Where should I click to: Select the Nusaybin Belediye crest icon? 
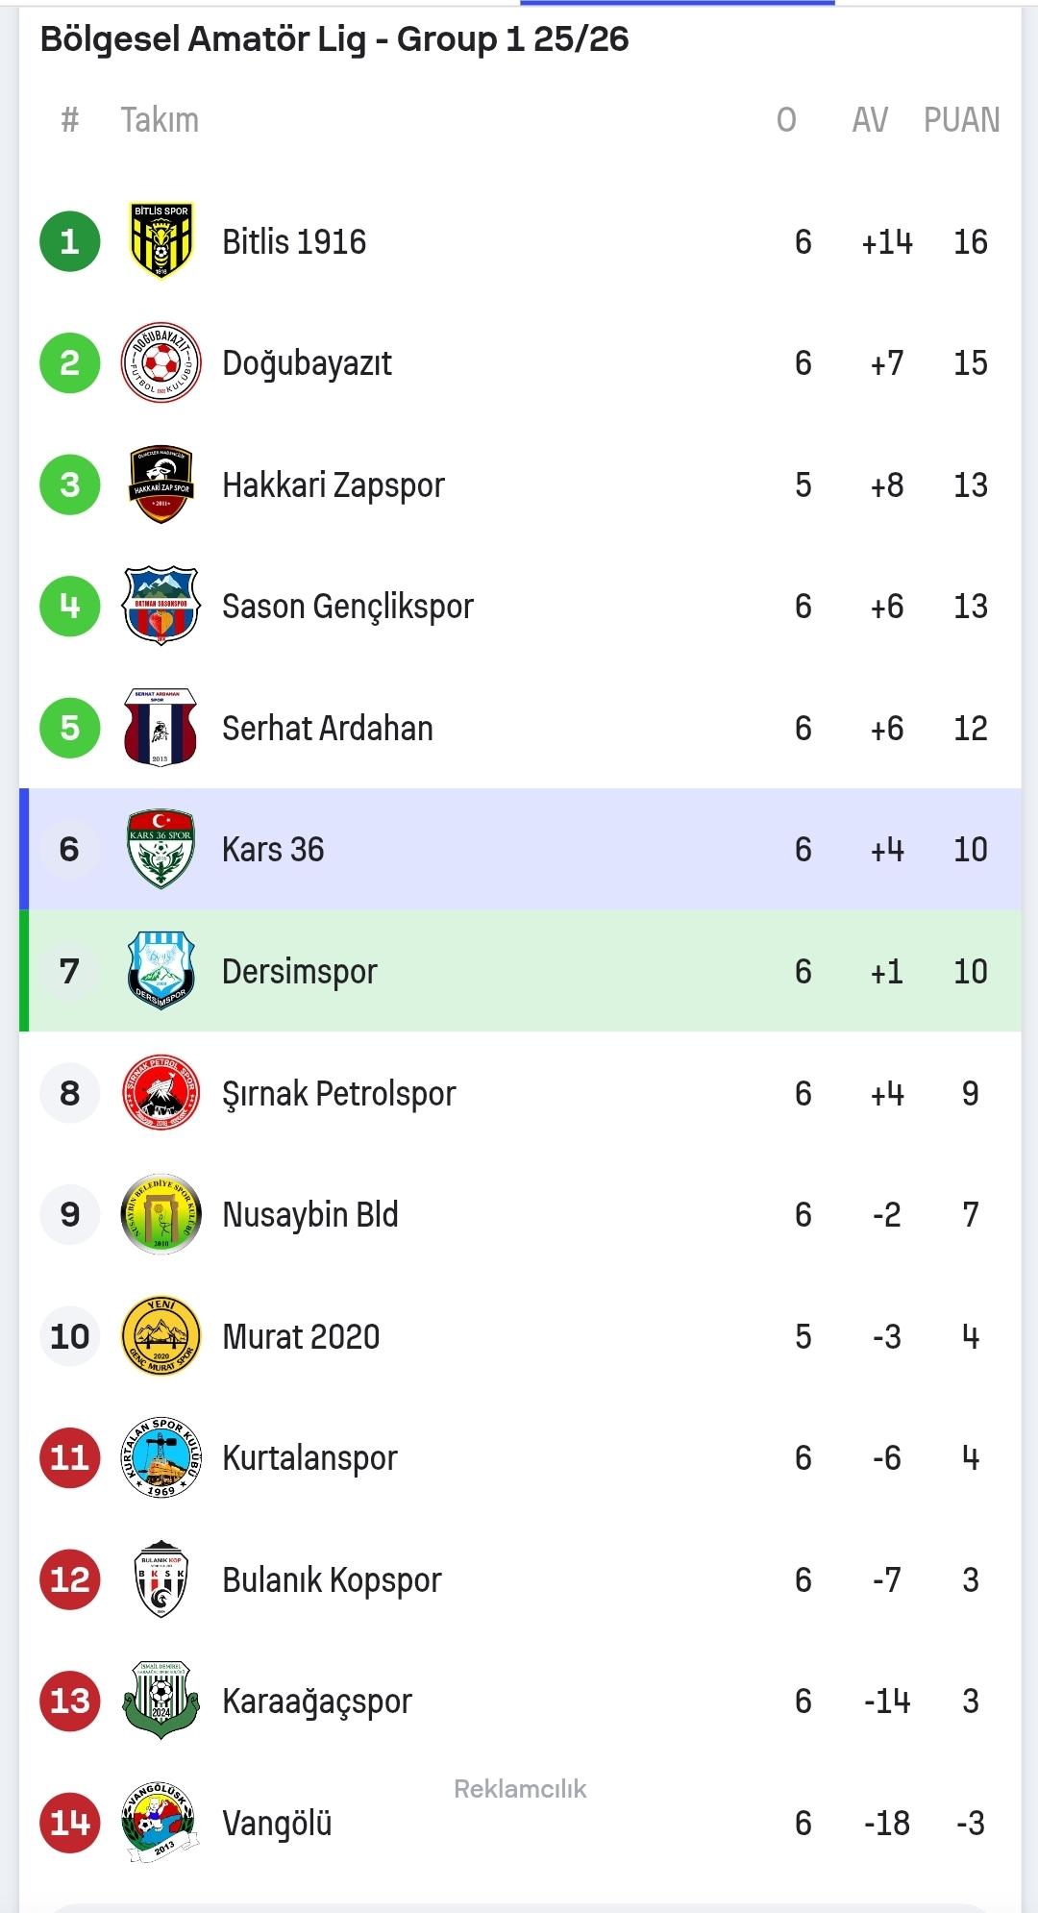161,1214
